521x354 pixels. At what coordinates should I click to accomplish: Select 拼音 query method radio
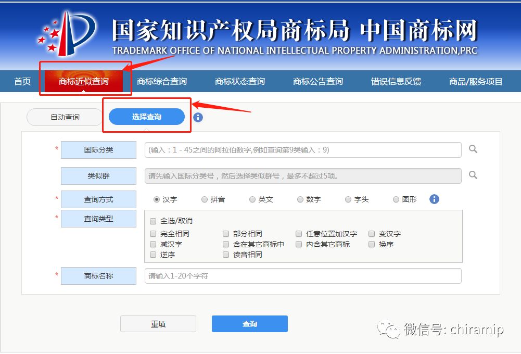[x=205, y=199]
